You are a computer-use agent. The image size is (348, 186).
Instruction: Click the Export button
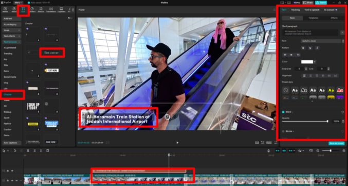321,3
